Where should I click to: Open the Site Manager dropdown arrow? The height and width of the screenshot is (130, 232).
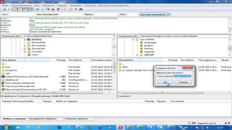9,9
